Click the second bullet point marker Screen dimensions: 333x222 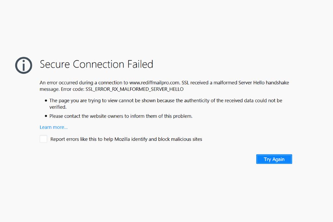point(46,116)
